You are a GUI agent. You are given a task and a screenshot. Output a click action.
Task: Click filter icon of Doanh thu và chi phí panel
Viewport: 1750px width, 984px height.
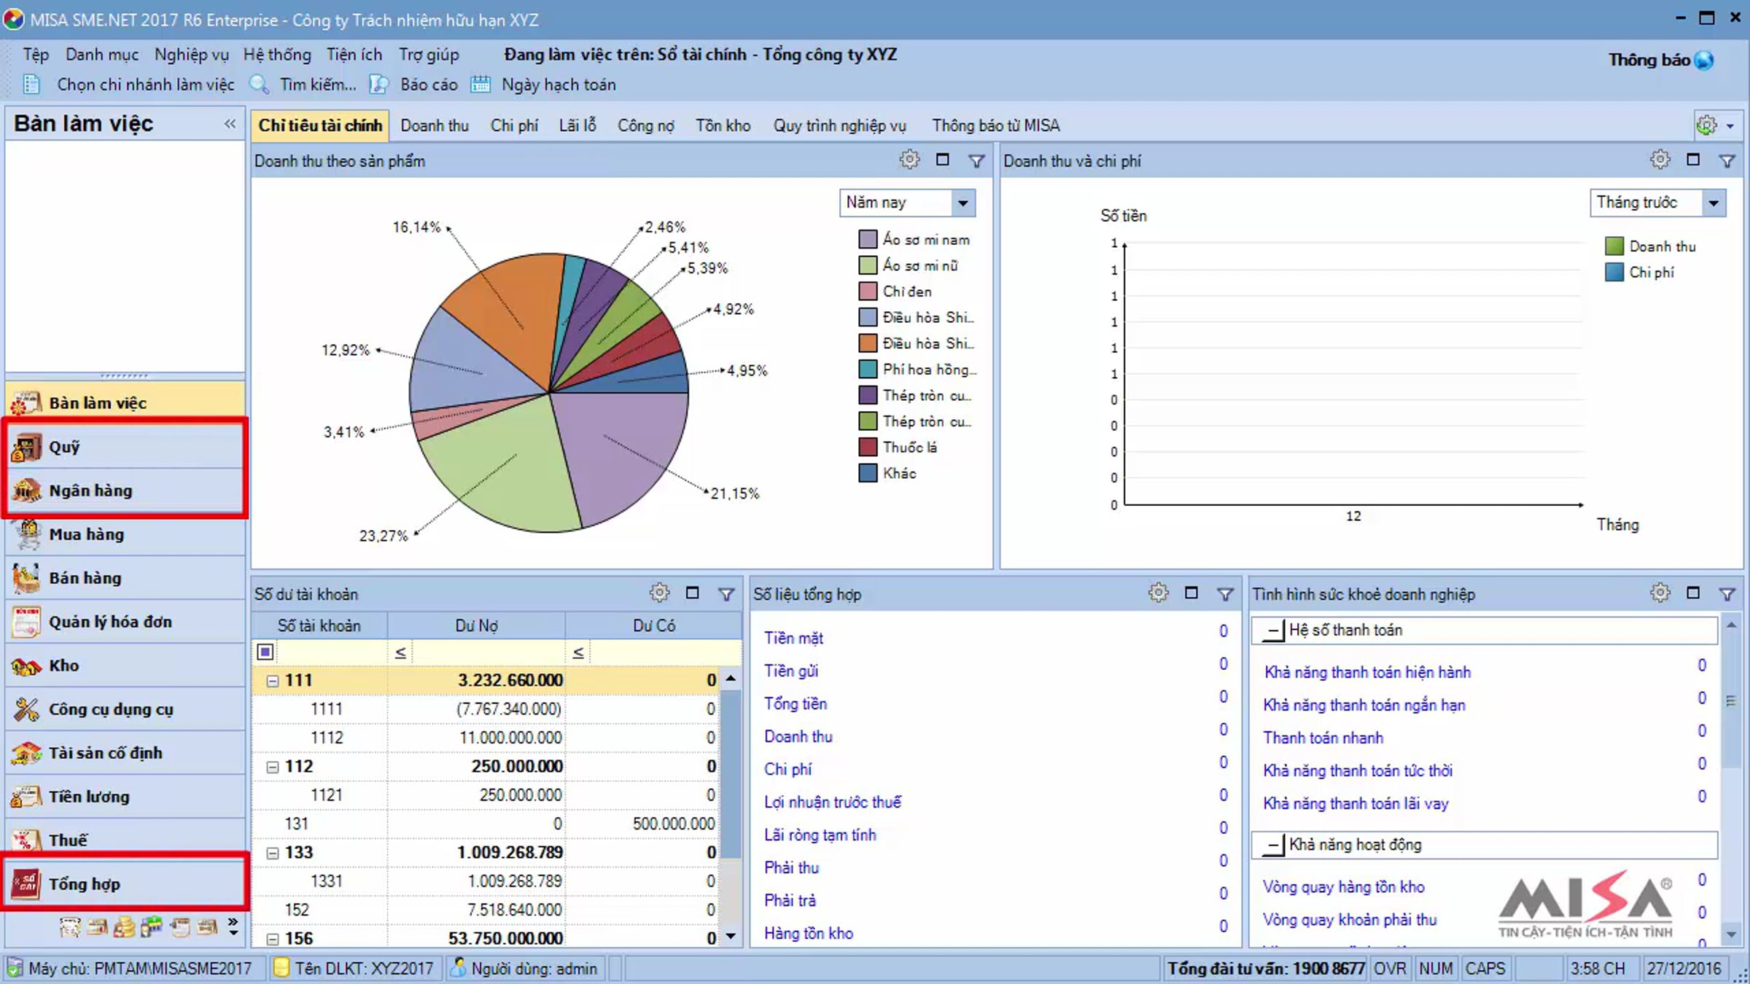(1727, 160)
